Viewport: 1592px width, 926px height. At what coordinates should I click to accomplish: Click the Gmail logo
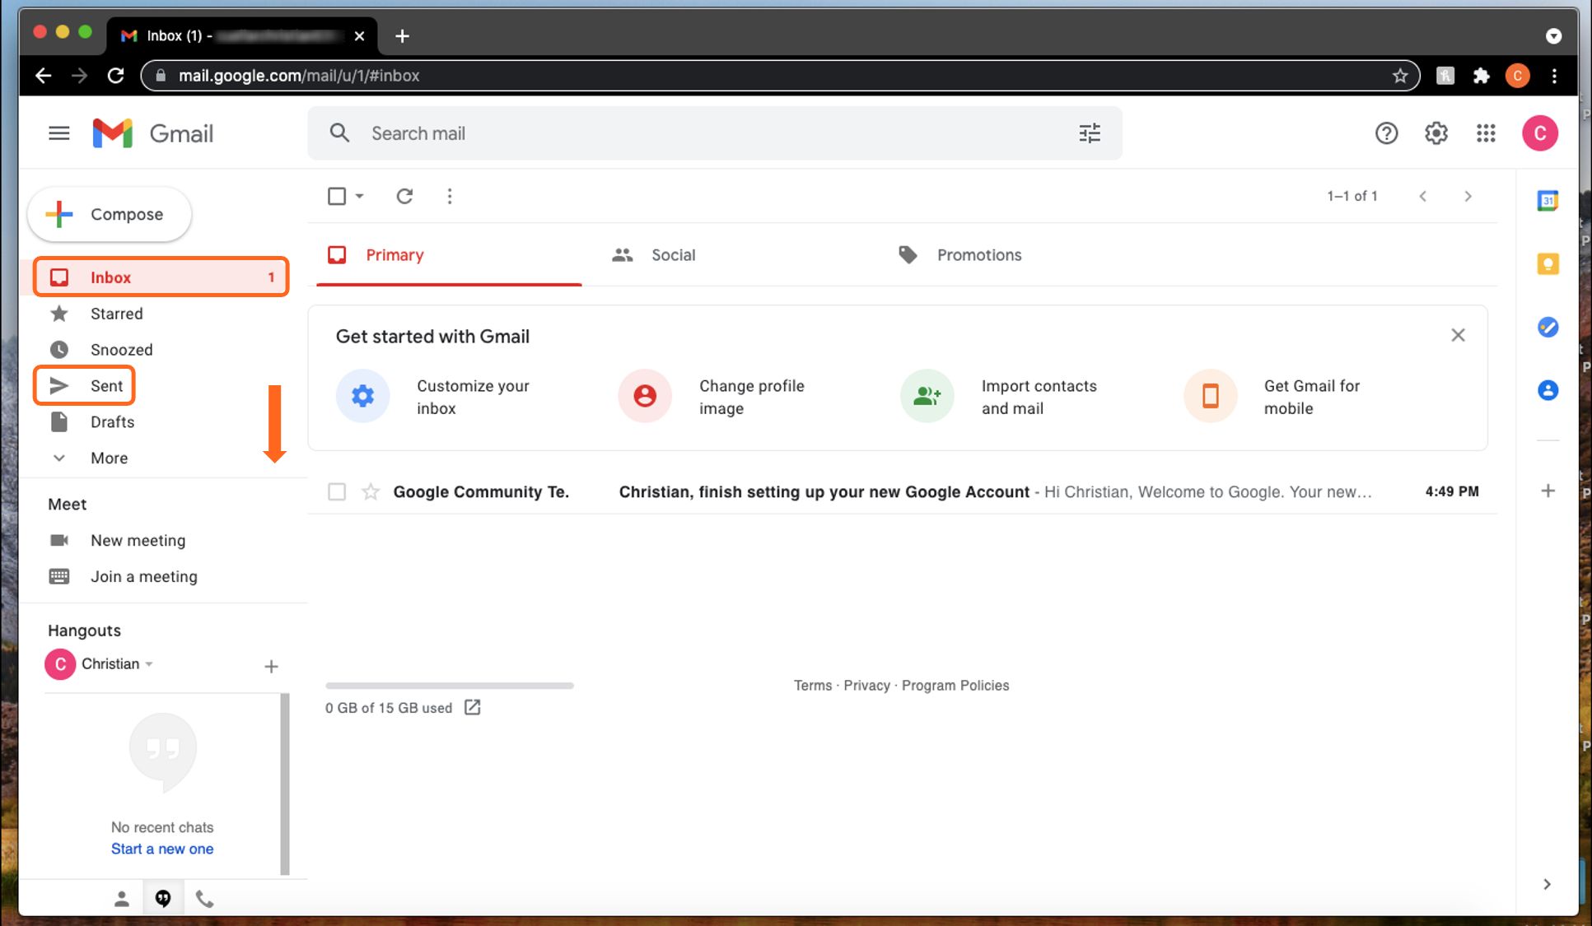153,133
